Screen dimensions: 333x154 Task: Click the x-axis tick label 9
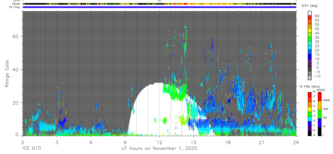[x=125, y=142]
